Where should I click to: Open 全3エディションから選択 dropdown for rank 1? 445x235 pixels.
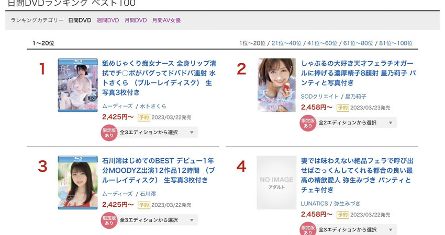click(x=157, y=132)
